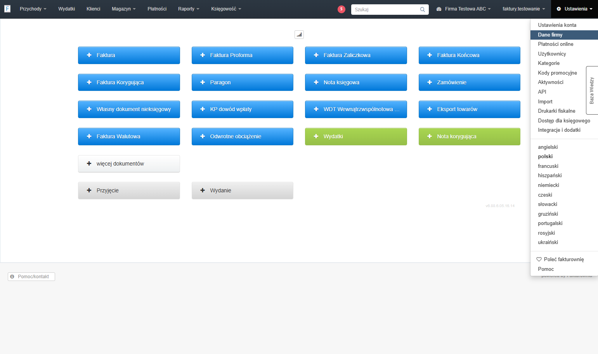Click the plus icon on Nota korygująca
598x354 pixels.
coord(430,136)
